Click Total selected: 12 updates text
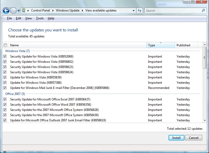The height and width of the screenshot is (153, 209). pos(185,129)
